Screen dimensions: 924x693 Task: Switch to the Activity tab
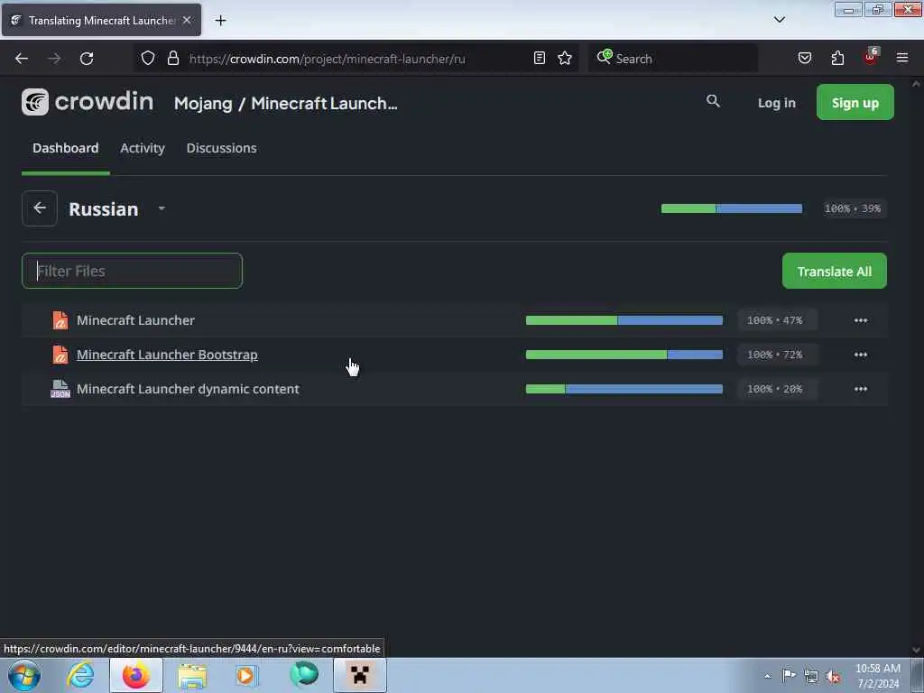point(143,148)
